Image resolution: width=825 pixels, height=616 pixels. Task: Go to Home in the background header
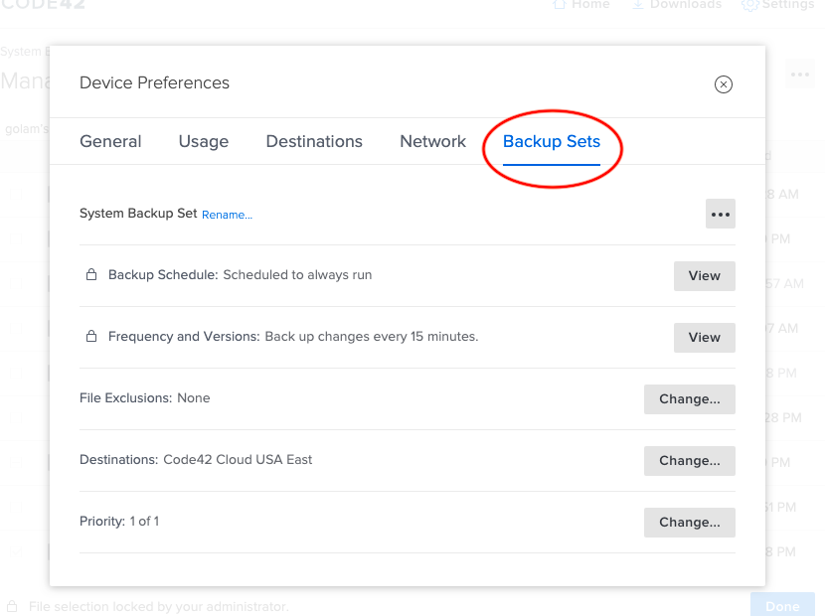(580, 5)
